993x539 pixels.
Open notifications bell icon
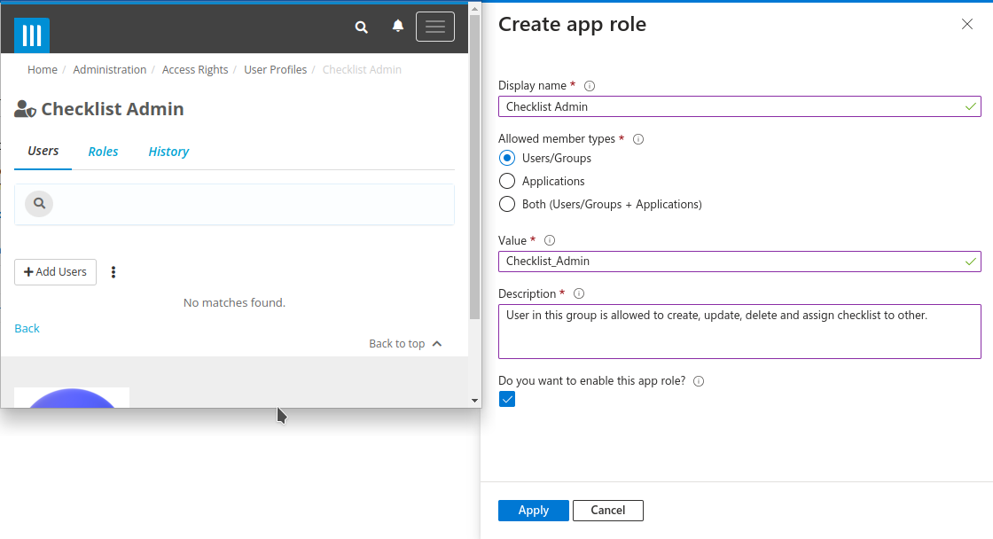pyautogui.click(x=398, y=26)
